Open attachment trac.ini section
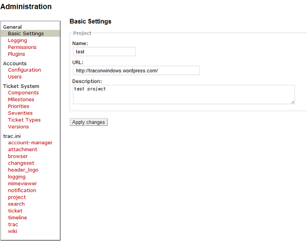 click(x=22, y=150)
